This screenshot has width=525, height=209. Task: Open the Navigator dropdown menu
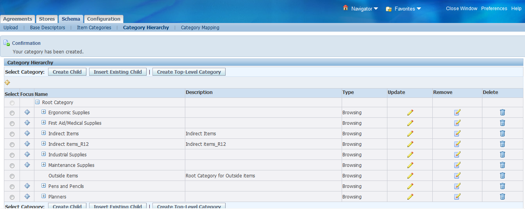click(364, 9)
